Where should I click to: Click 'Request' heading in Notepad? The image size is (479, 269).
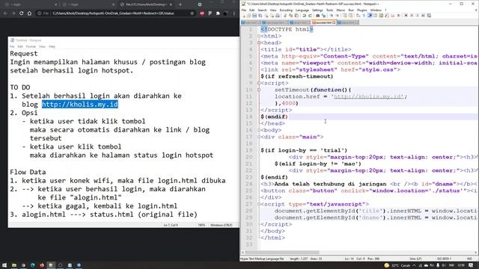tap(23, 53)
